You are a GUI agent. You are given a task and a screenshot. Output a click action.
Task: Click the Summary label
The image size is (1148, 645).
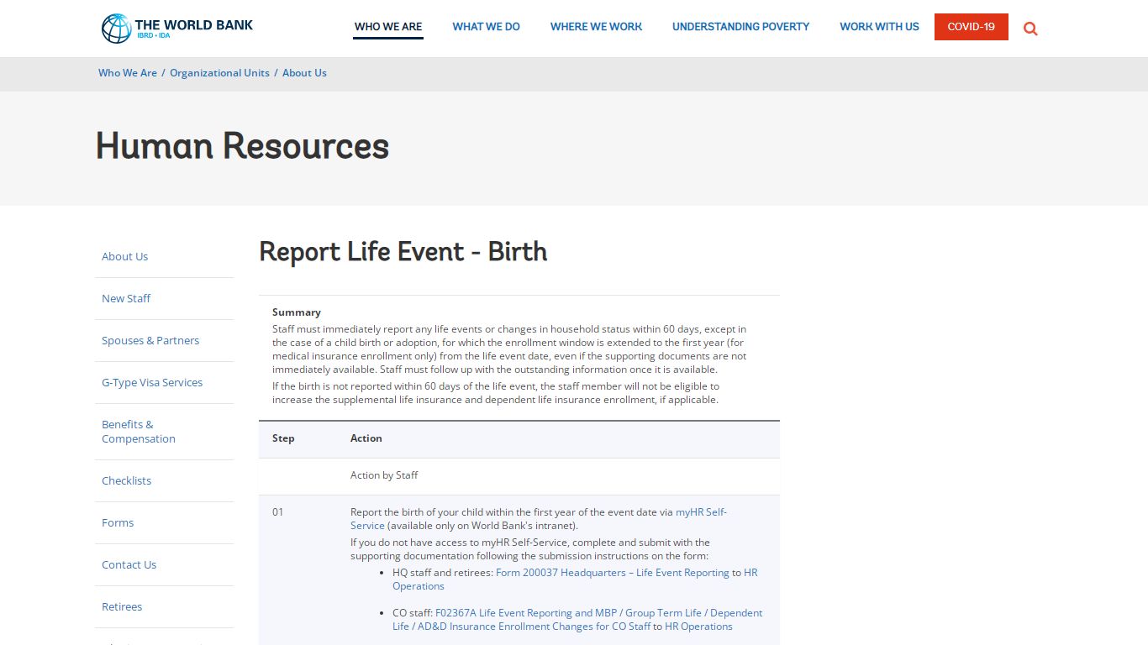point(297,312)
